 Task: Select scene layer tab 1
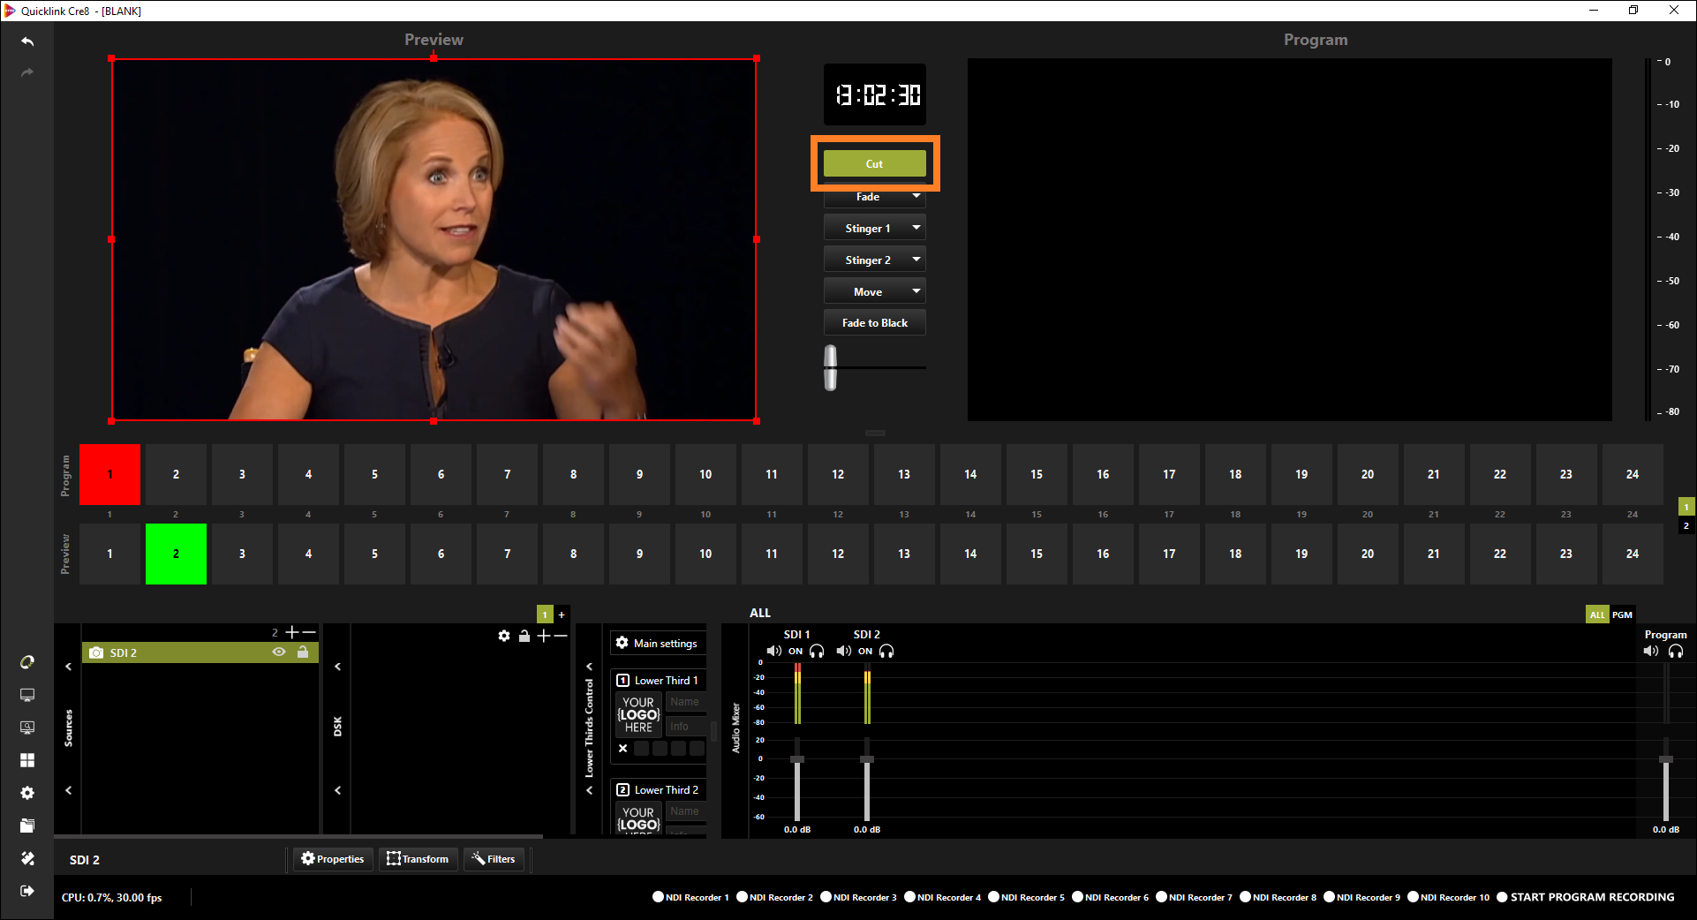click(545, 615)
